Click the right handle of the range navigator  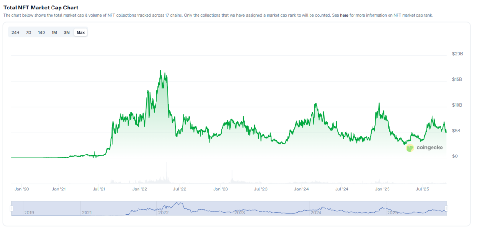coord(446,208)
